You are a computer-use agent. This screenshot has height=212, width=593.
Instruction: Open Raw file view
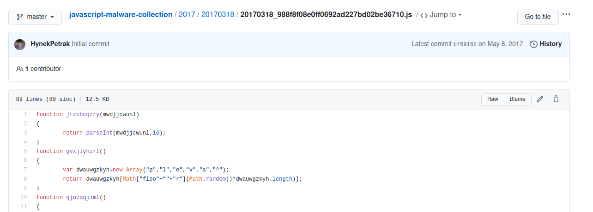[x=493, y=99]
